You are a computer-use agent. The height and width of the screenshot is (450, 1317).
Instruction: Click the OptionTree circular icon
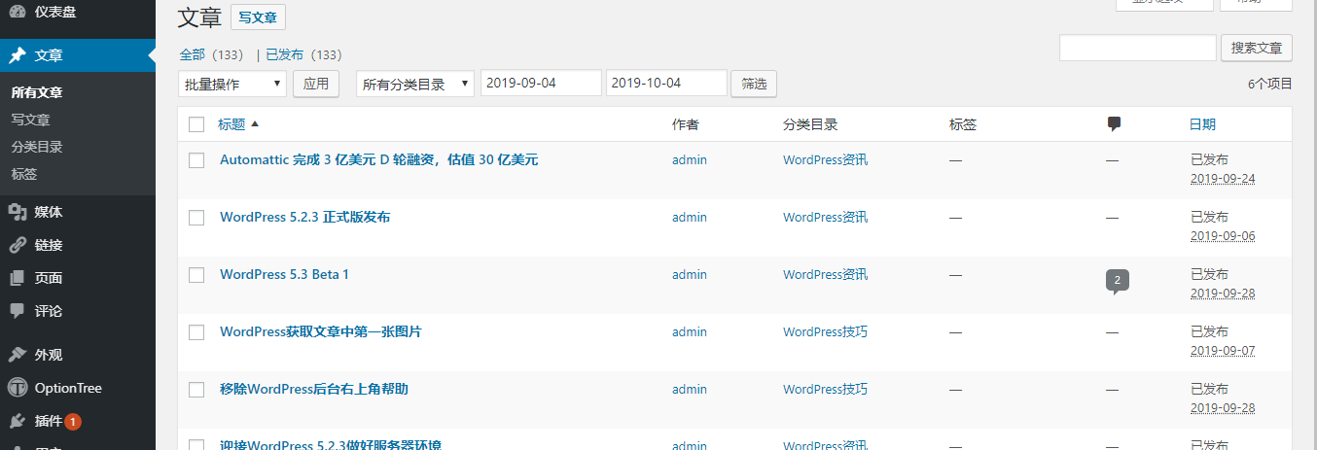tap(18, 388)
